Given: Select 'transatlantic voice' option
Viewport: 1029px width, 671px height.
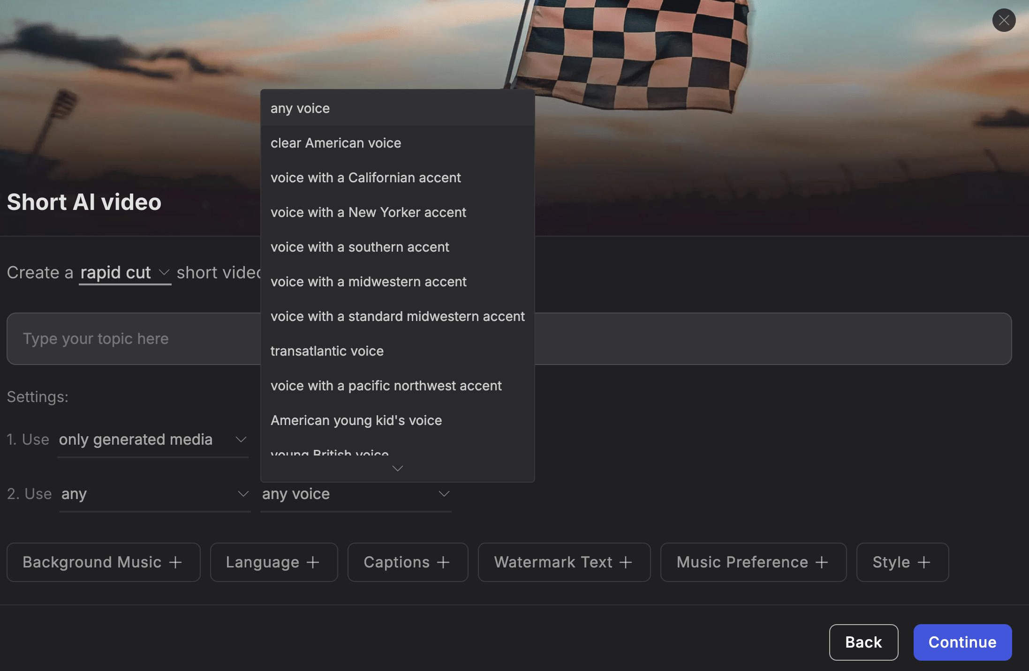Looking at the screenshot, I should (327, 350).
